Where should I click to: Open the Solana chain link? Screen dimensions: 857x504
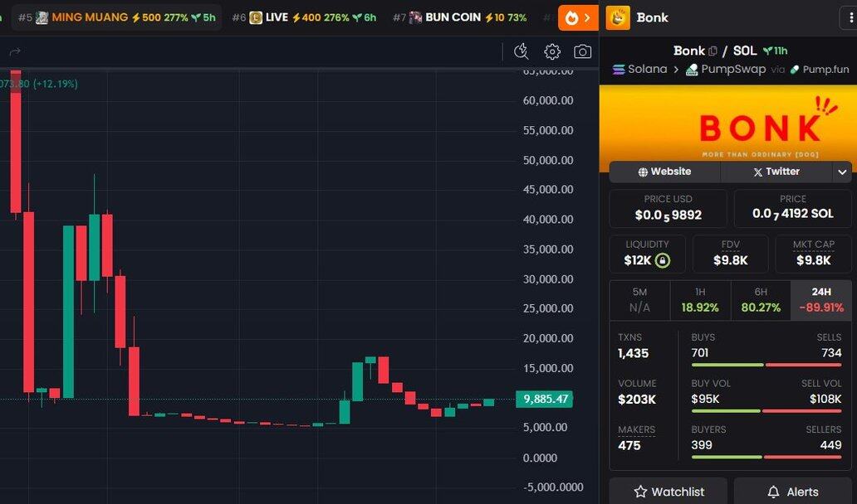pyautogui.click(x=640, y=70)
